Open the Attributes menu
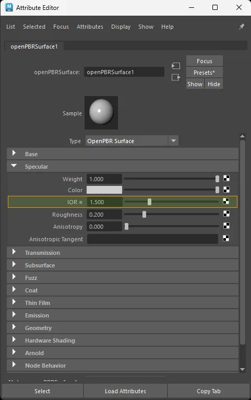Viewport: 251px width, 400px height. tap(90, 27)
